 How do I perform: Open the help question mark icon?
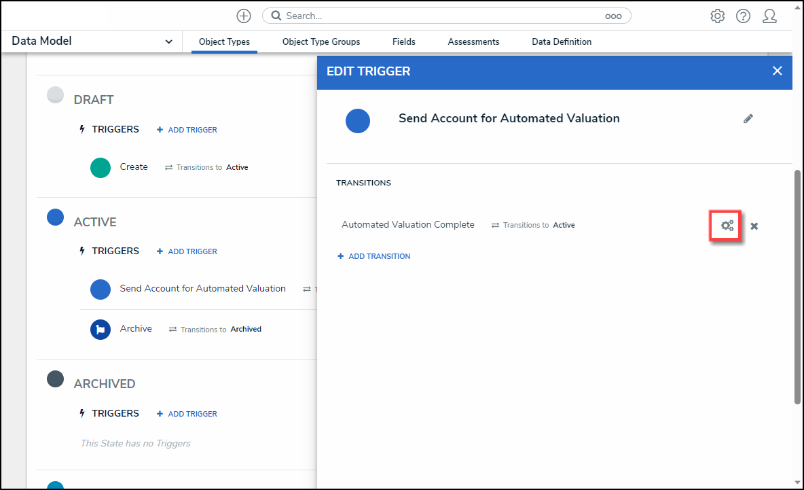[x=743, y=16]
